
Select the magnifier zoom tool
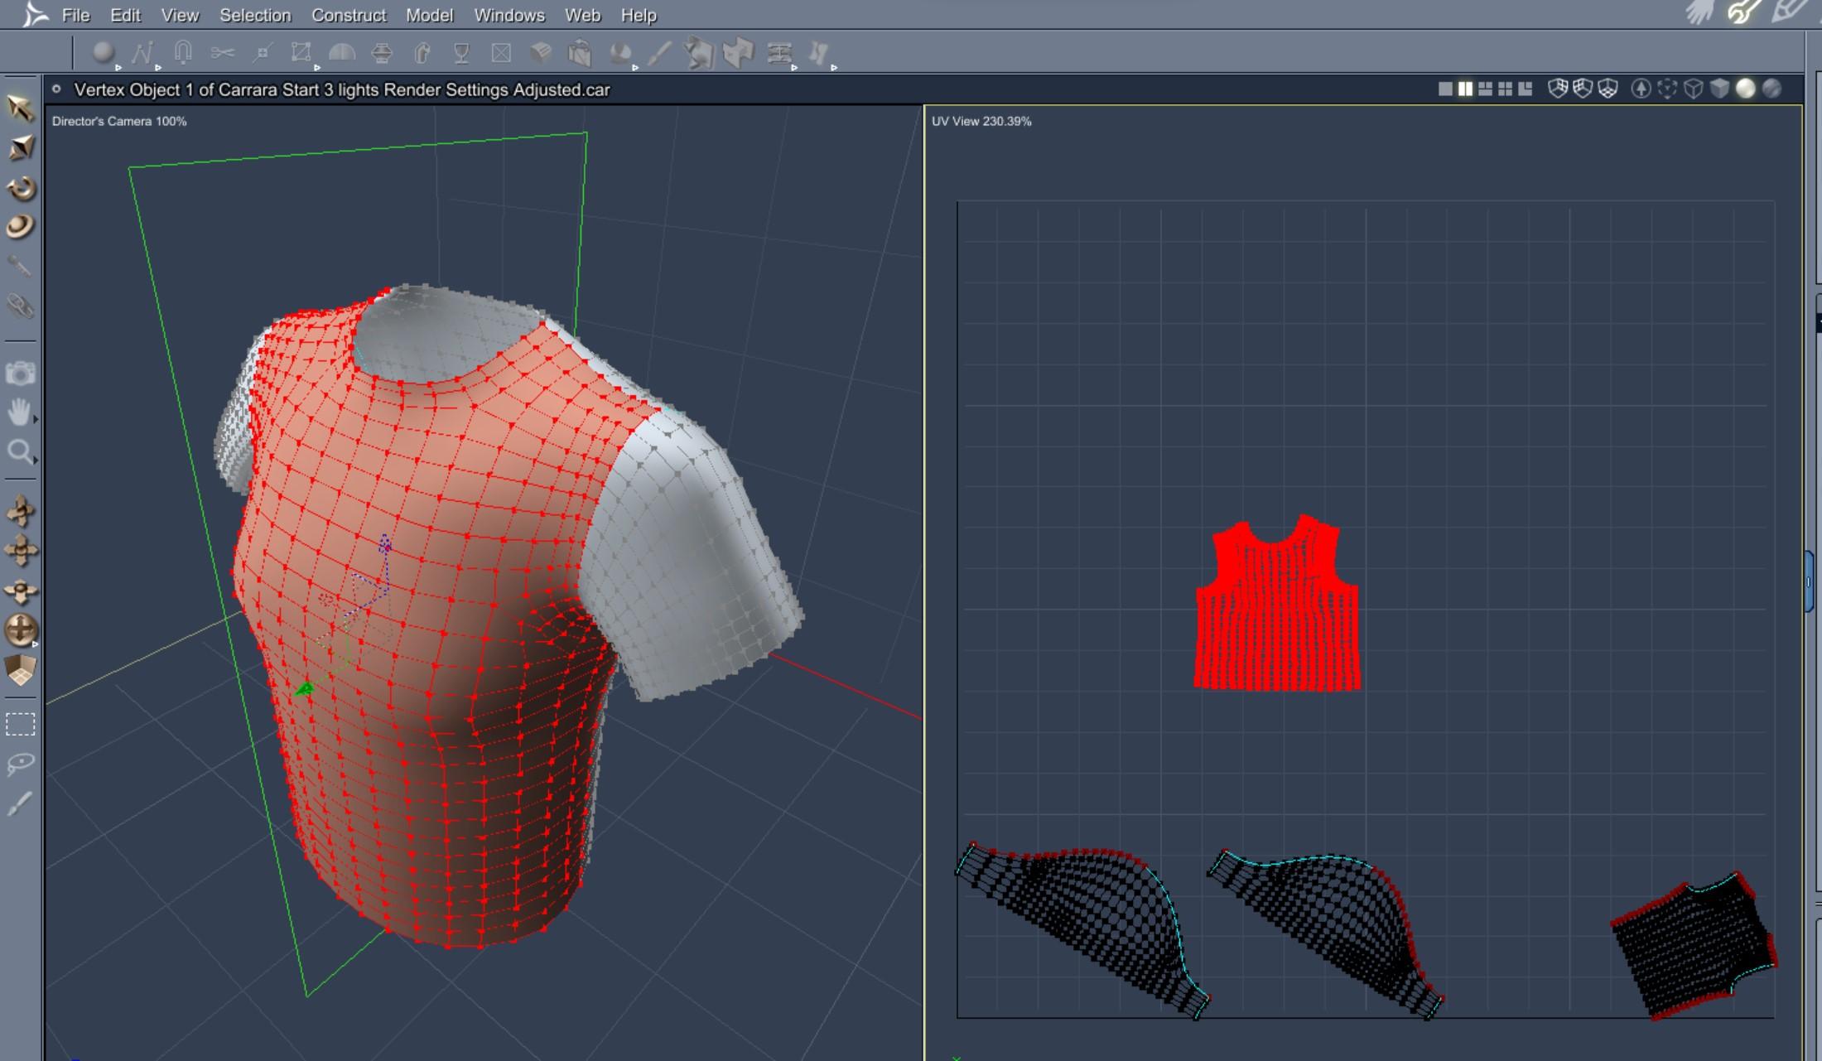[x=19, y=451]
